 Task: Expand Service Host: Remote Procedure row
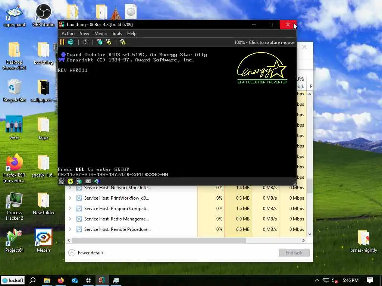pyautogui.click(x=70, y=229)
